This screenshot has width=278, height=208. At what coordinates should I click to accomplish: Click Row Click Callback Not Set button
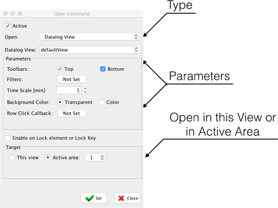click(x=71, y=113)
